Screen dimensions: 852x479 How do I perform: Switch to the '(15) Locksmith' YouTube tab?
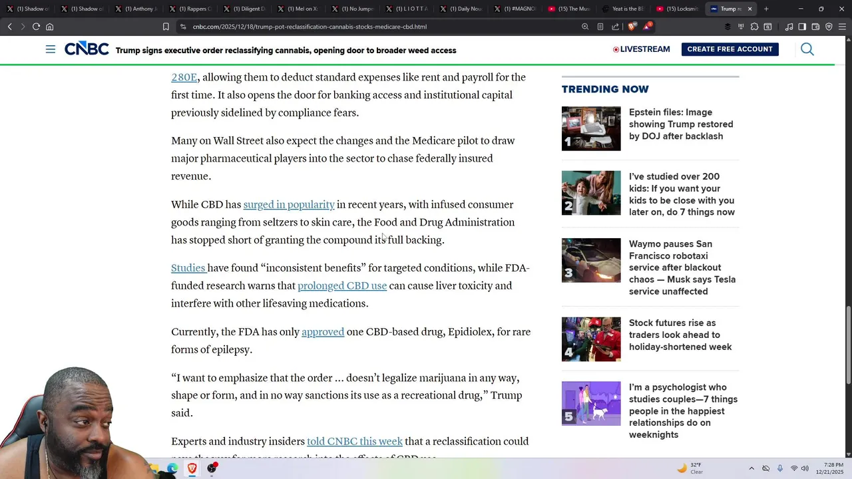pyautogui.click(x=678, y=9)
